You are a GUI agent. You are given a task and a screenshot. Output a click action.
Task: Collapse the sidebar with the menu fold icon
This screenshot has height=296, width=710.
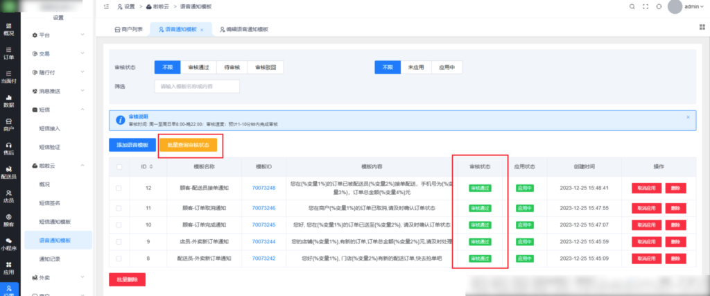point(106,6)
